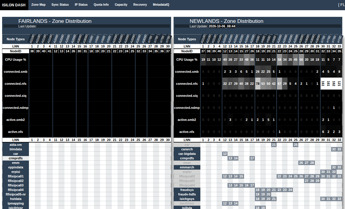Click FAIRLANDS Zone Distribution title
Image resolution: width=345 pixels, height=209 pixels.
click(x=55, y=21)
